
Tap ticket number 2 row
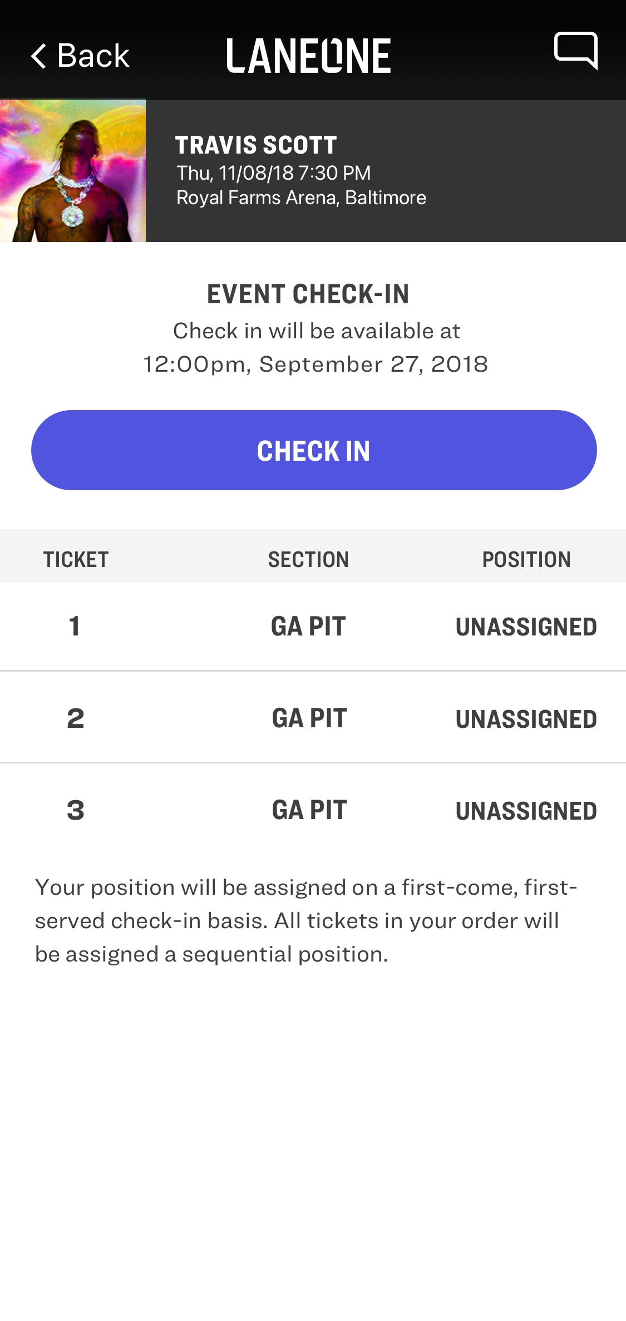[76, 718]
